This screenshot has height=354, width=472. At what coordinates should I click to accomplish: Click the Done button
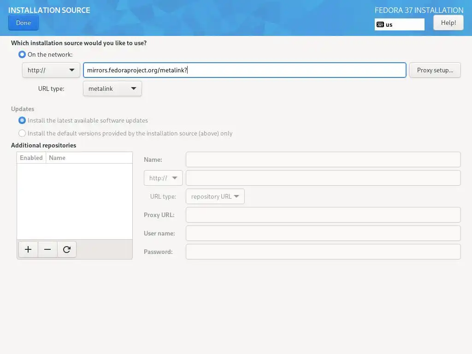click(x=24, y=23)
